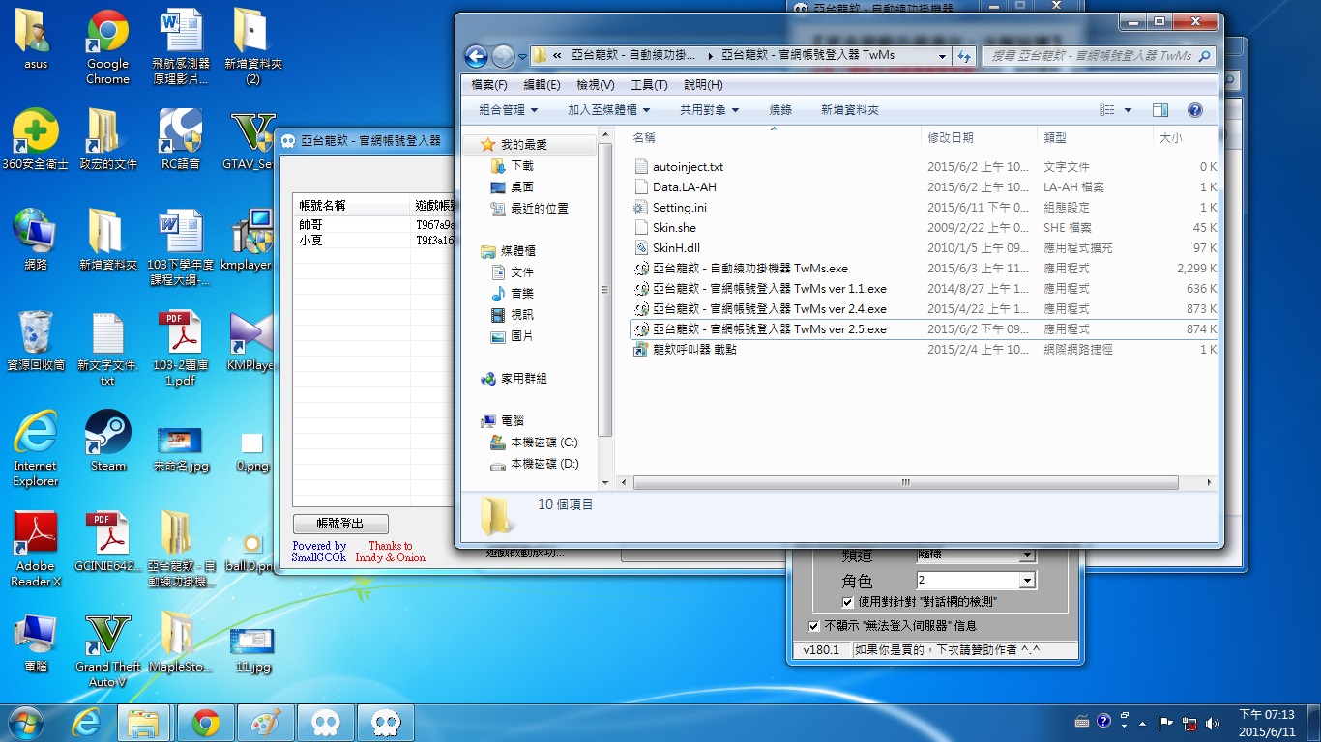Select the Internet Explorer desktop icon
1321x742 pixels.
(x=36, y=448)
